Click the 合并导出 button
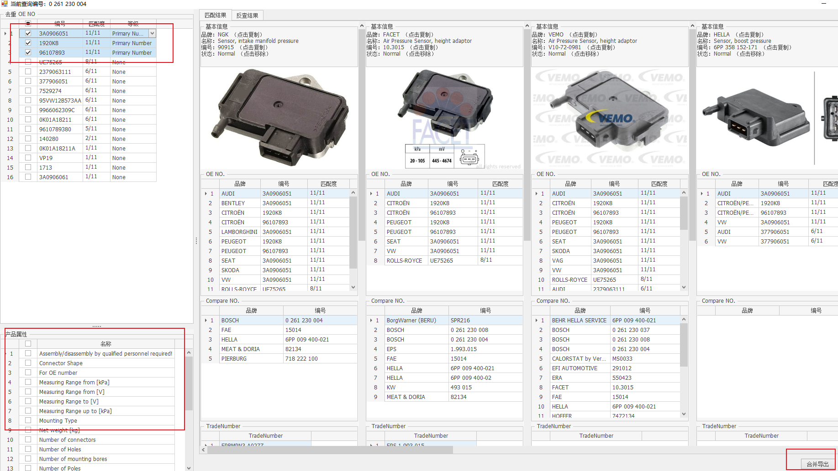Image resolution: width=838 pixels, height=471 pixels. click(817, 464)
